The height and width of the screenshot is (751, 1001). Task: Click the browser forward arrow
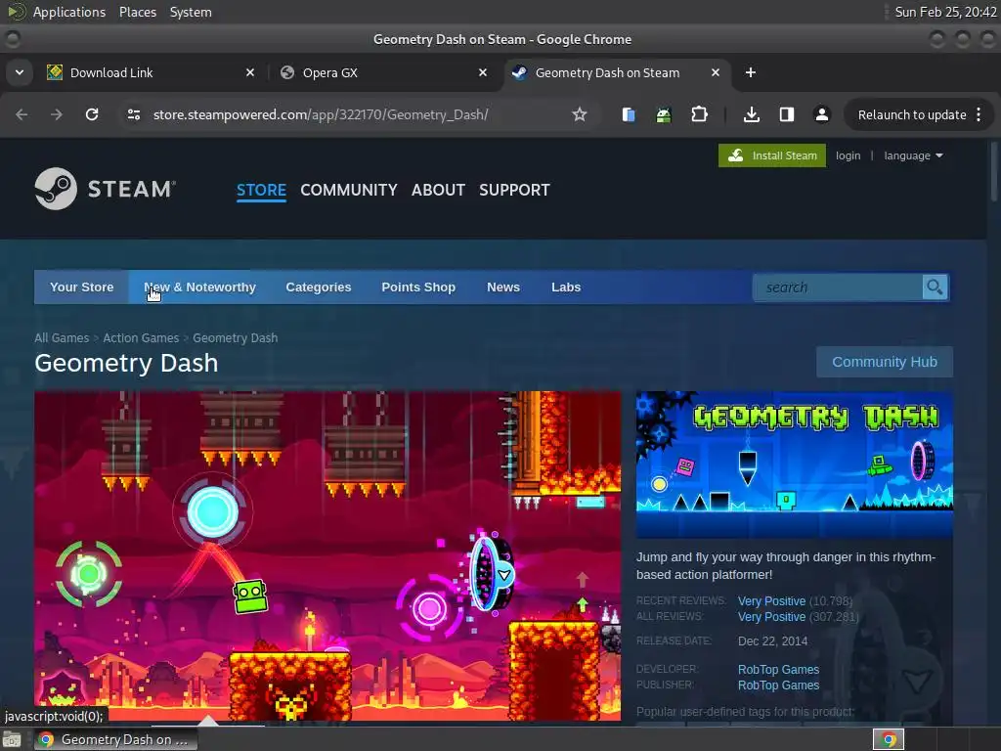tap(57, 114)
